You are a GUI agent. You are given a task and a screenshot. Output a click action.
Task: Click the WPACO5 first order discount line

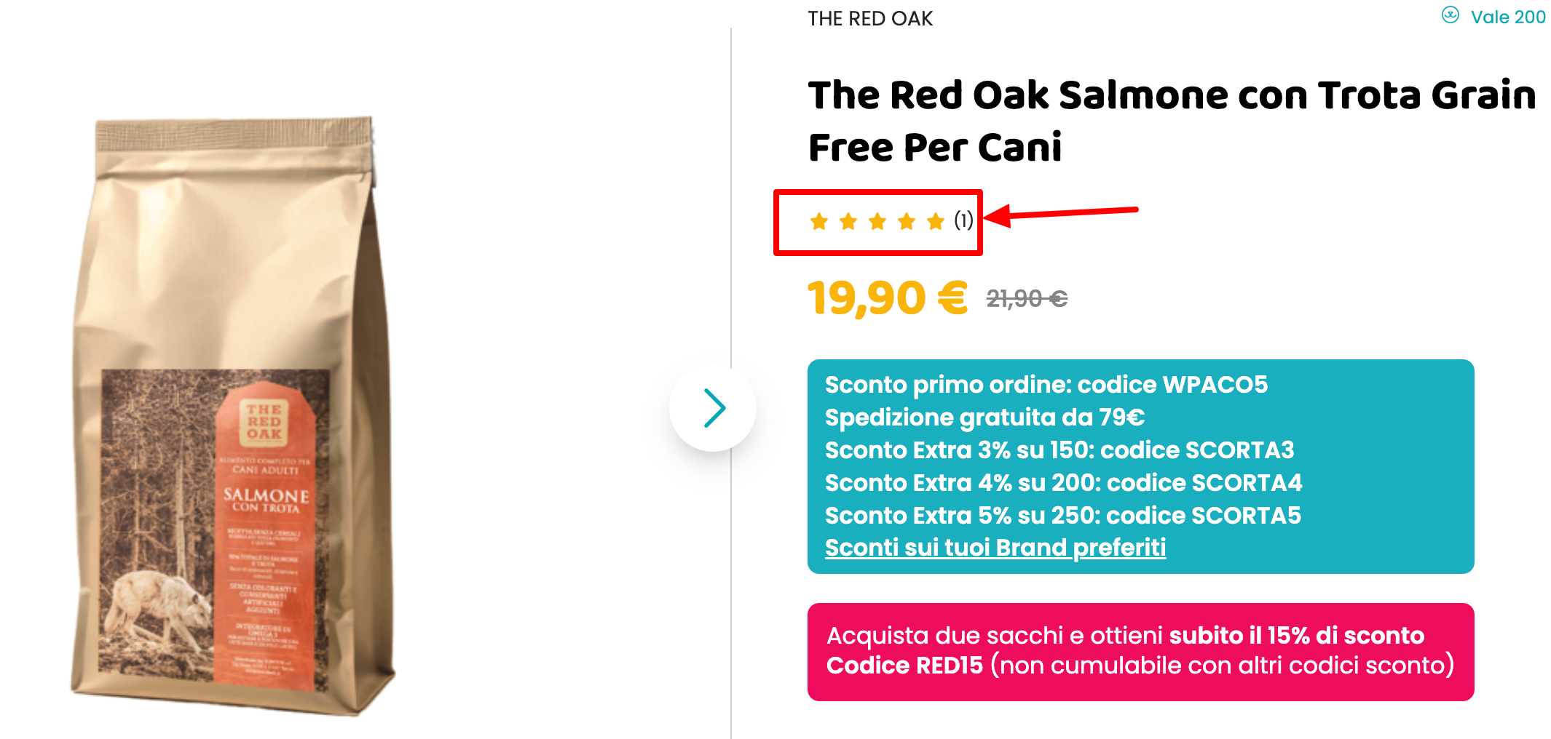pyautogui.click(x=1046, y=384)
